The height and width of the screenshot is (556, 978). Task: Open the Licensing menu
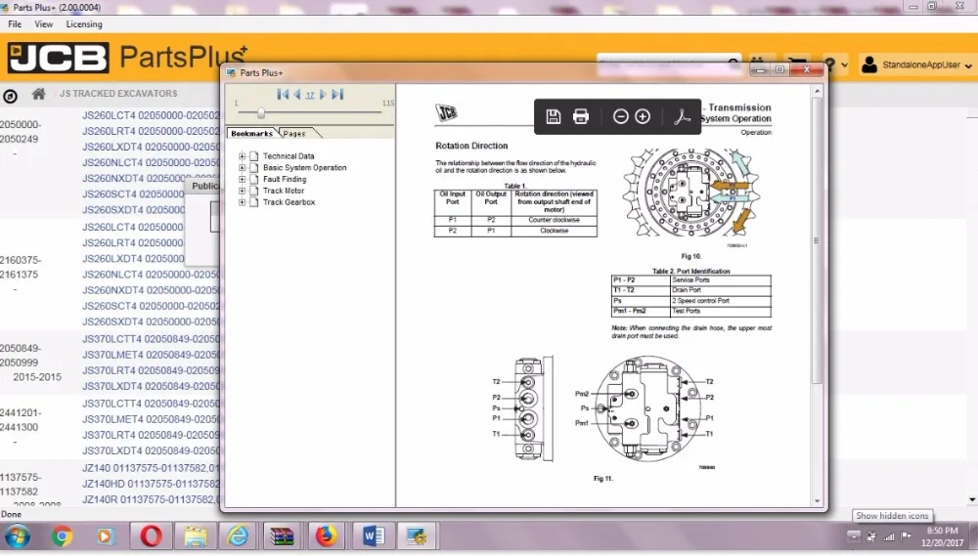point(83,24)
